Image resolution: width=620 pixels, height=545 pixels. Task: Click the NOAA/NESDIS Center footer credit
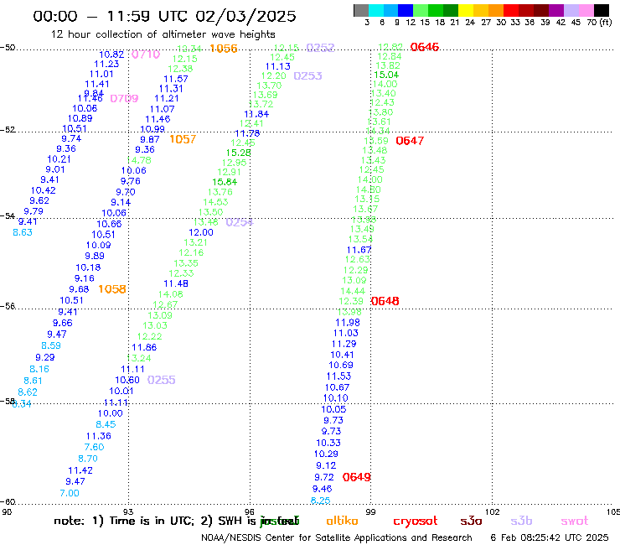[337, 538]
